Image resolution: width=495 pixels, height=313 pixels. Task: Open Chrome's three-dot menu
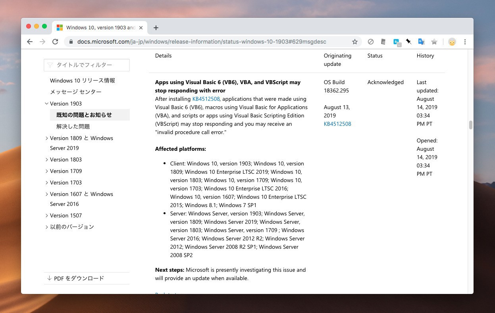tap(465, 42)
